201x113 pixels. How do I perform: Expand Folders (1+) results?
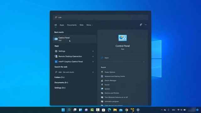(59, 77)
